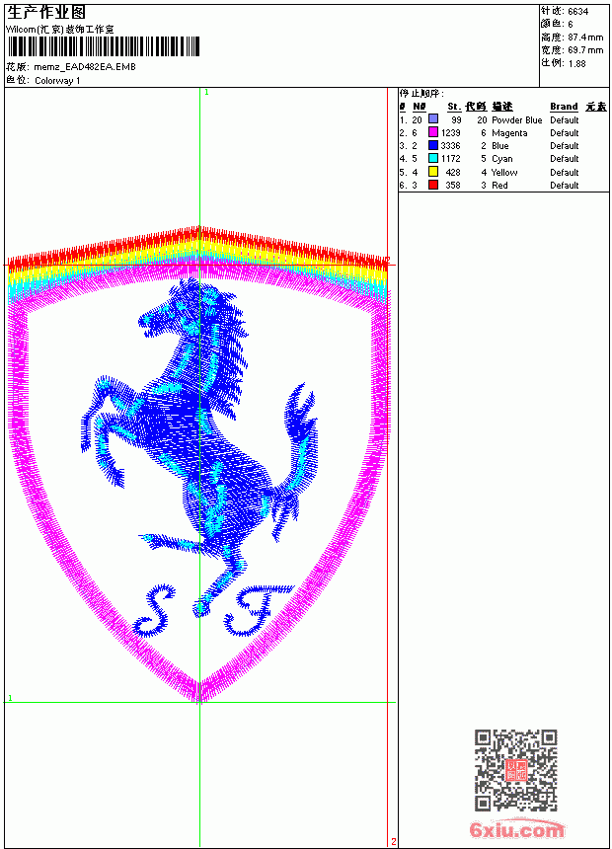This screenshot has height=849, width=612.
Task: Click the scale value 1.88
Action: (x=576, y=63)
